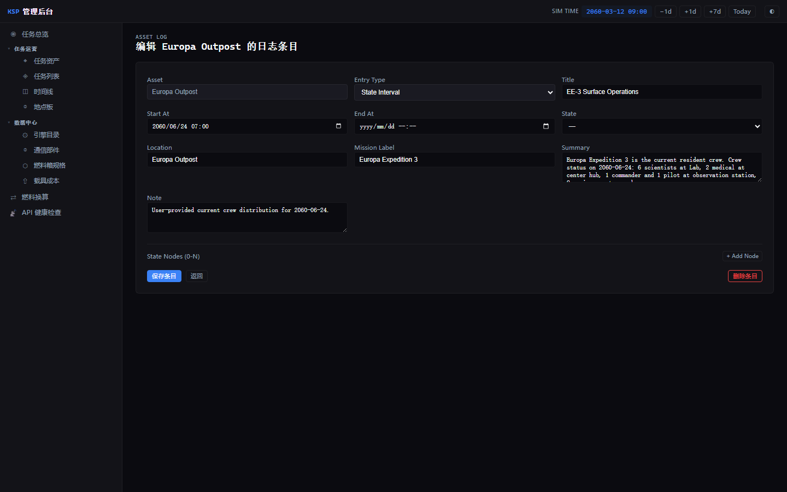
Task: Click the red 删除条目 button
Action: [745, 276]
